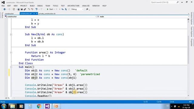Open the Team Explorer side tab

coord(192,31)
